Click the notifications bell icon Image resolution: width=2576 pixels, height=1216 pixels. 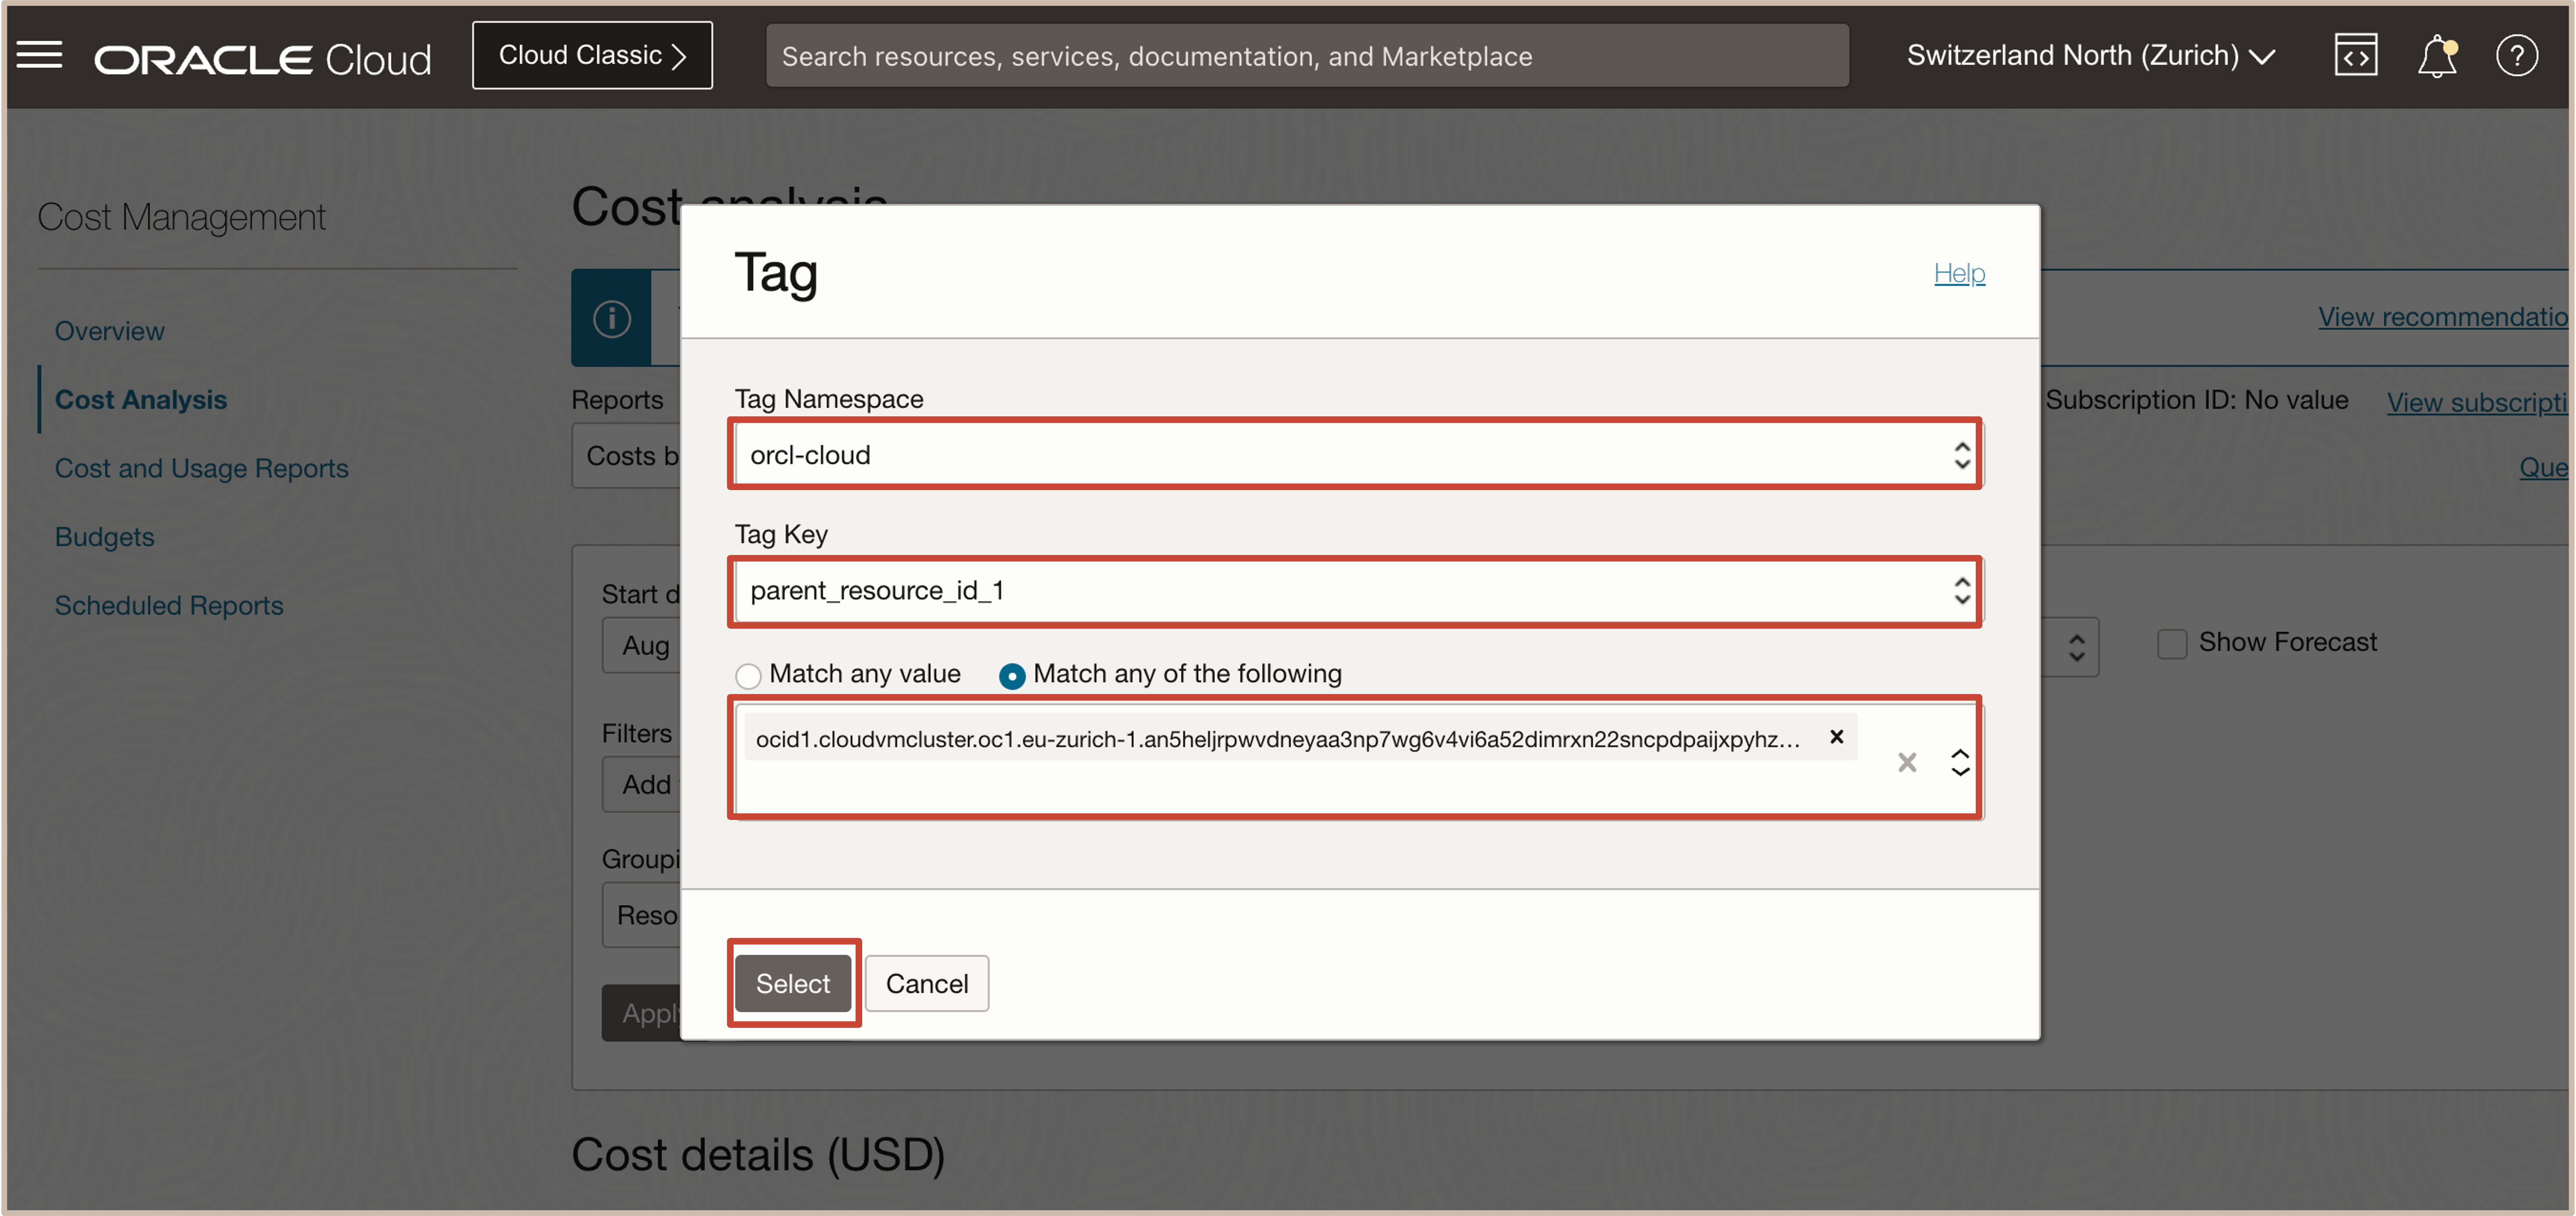tap(2436, 56)
